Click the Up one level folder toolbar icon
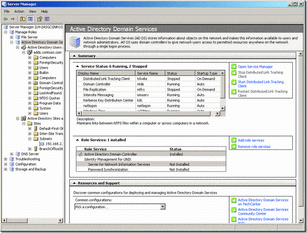307x233 pixels. tap(22, 19)
